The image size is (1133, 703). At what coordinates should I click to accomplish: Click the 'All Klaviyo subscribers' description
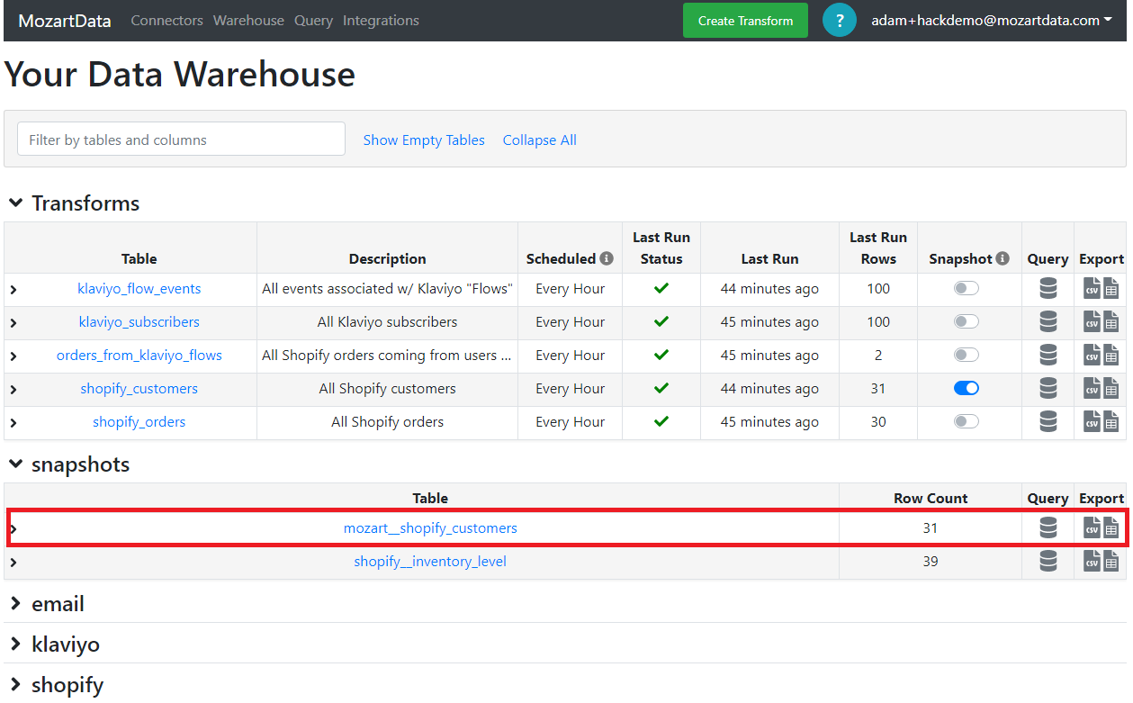tap(388, 322)
